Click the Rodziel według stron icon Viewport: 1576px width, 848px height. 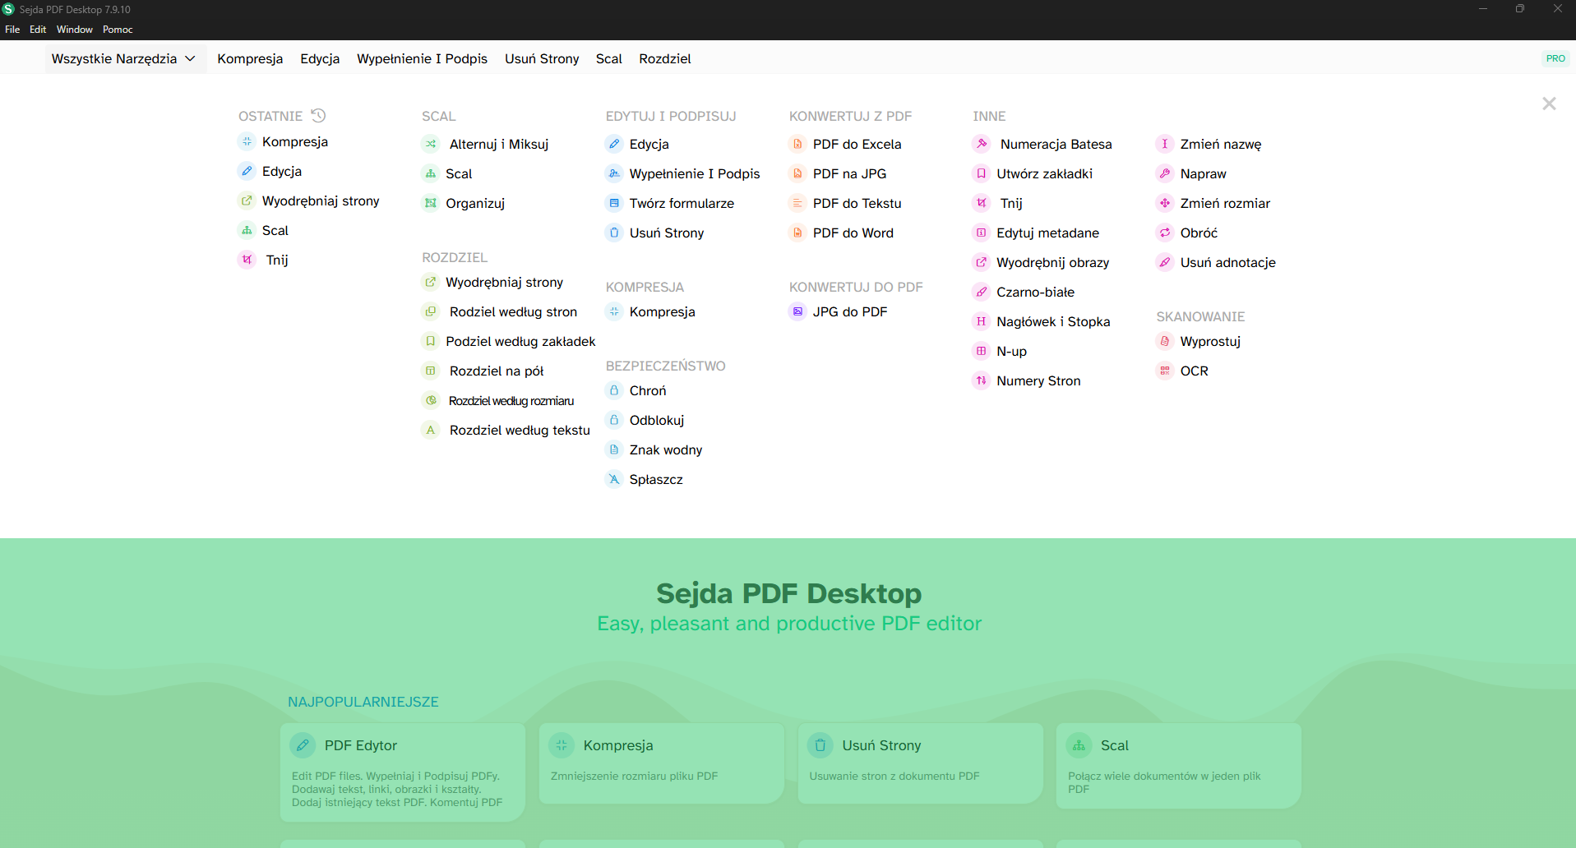coord(431,311)
